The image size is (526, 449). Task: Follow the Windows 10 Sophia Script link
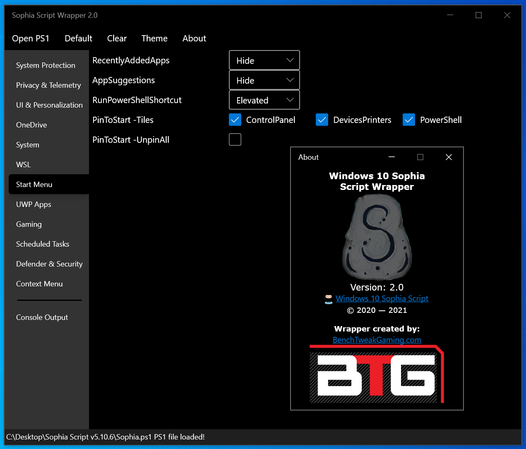tap(382, 299)
